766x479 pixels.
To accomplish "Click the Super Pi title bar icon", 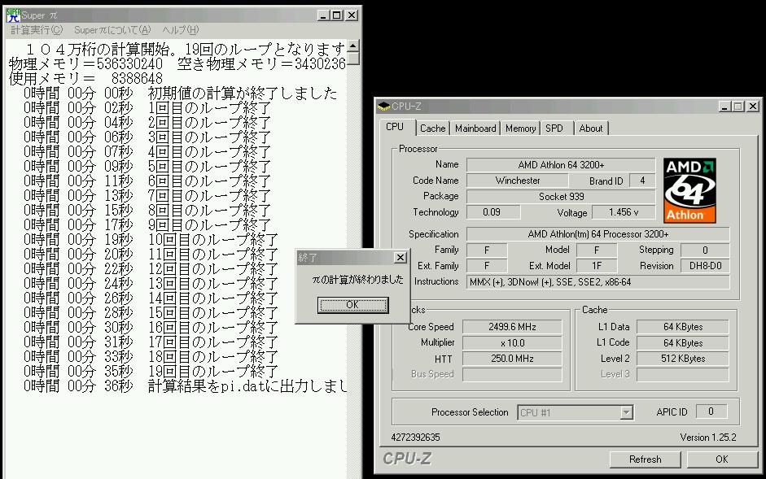I will 13,15.
